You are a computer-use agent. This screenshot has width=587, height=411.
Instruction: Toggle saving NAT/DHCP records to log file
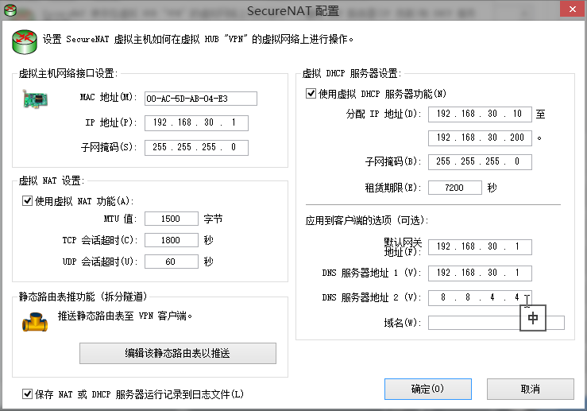pyautogui.click(x=28, y=394)
